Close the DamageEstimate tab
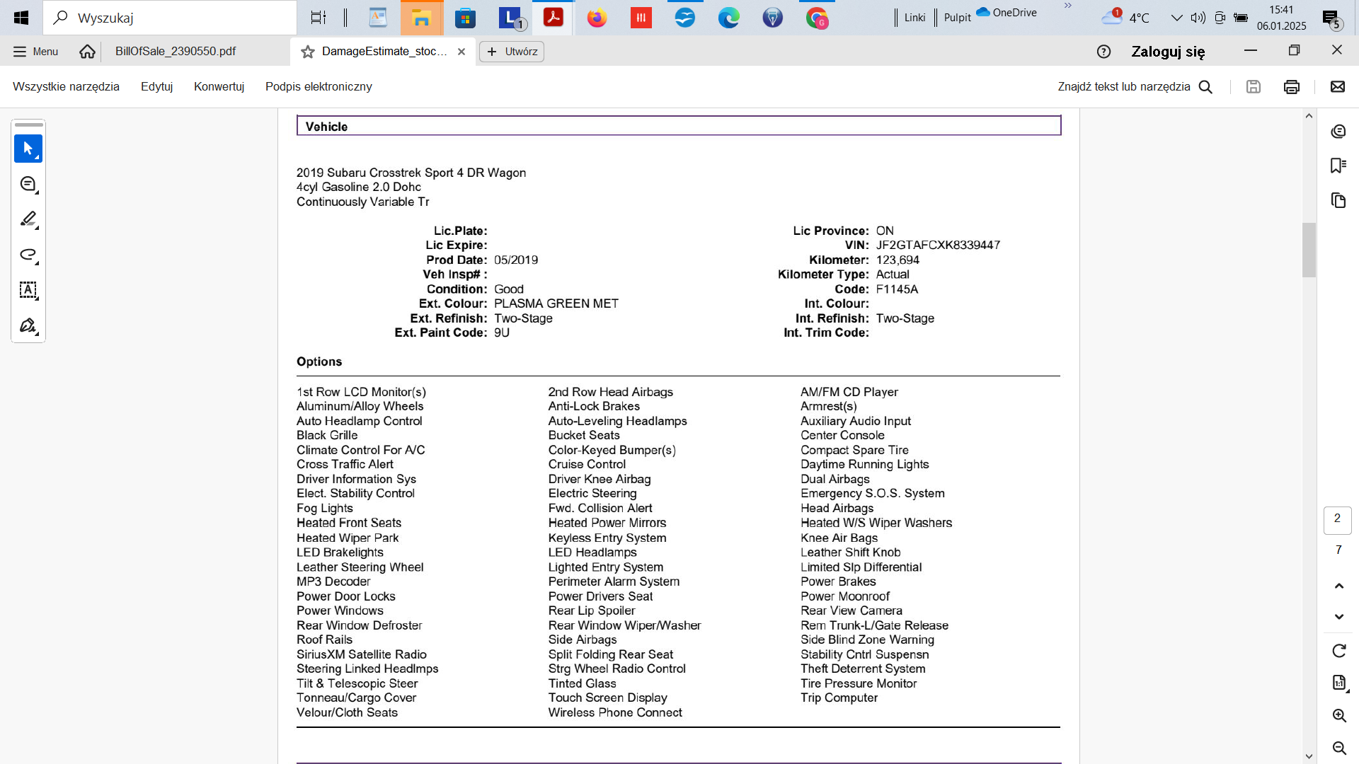The width and height of the screenshot is (1359, 764). (461, 52)
